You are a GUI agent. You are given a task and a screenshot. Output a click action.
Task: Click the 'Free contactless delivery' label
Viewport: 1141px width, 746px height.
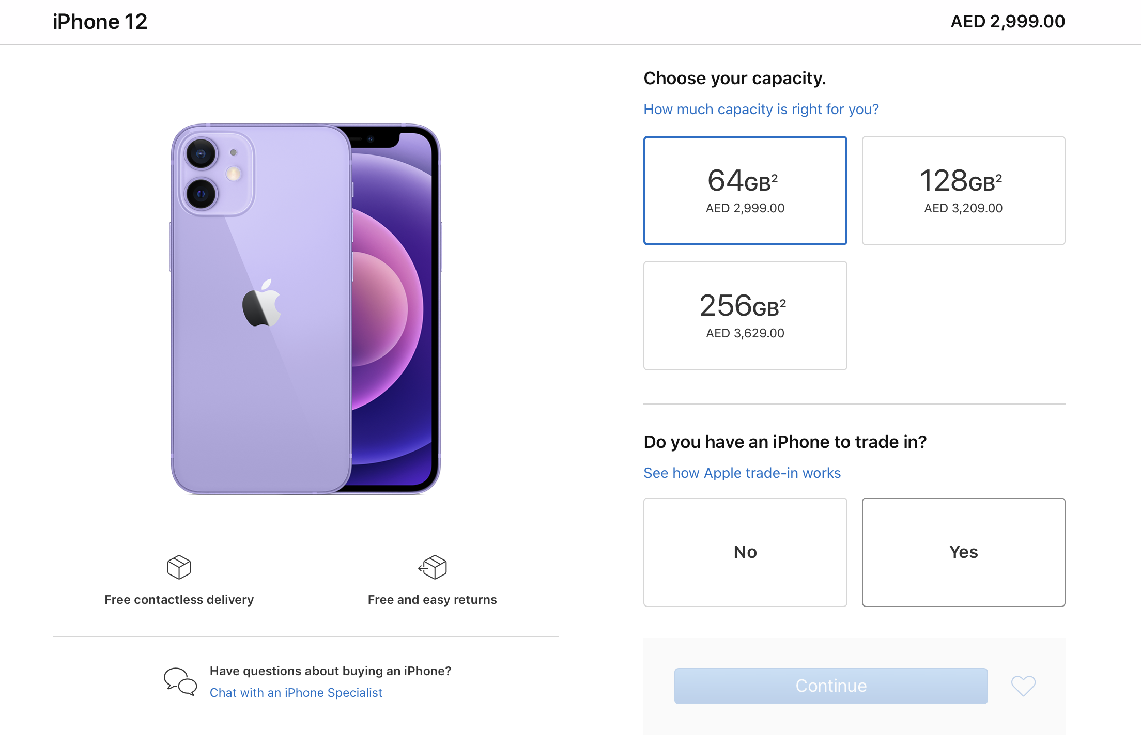click(179, 600)
